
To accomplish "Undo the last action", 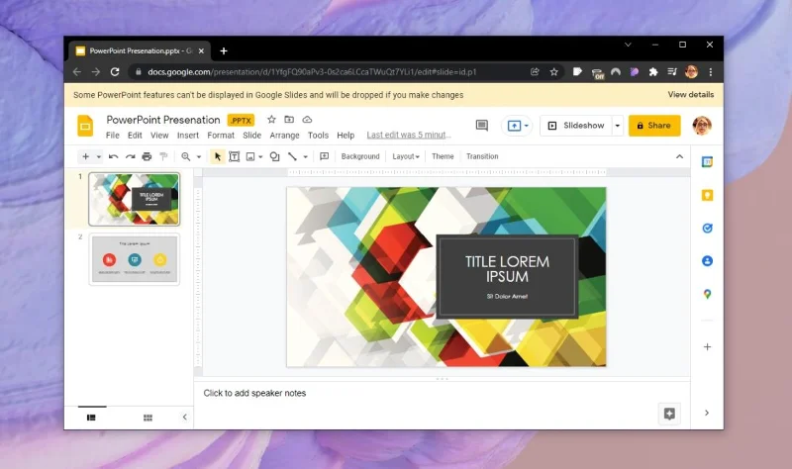I will point(113,156).
